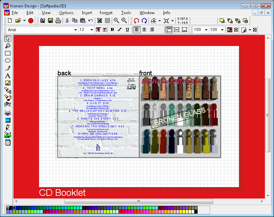Open the font size 12 dropdown
Image resolution: width=274 pixels, height=217 pixels.
tap(92, 30)
